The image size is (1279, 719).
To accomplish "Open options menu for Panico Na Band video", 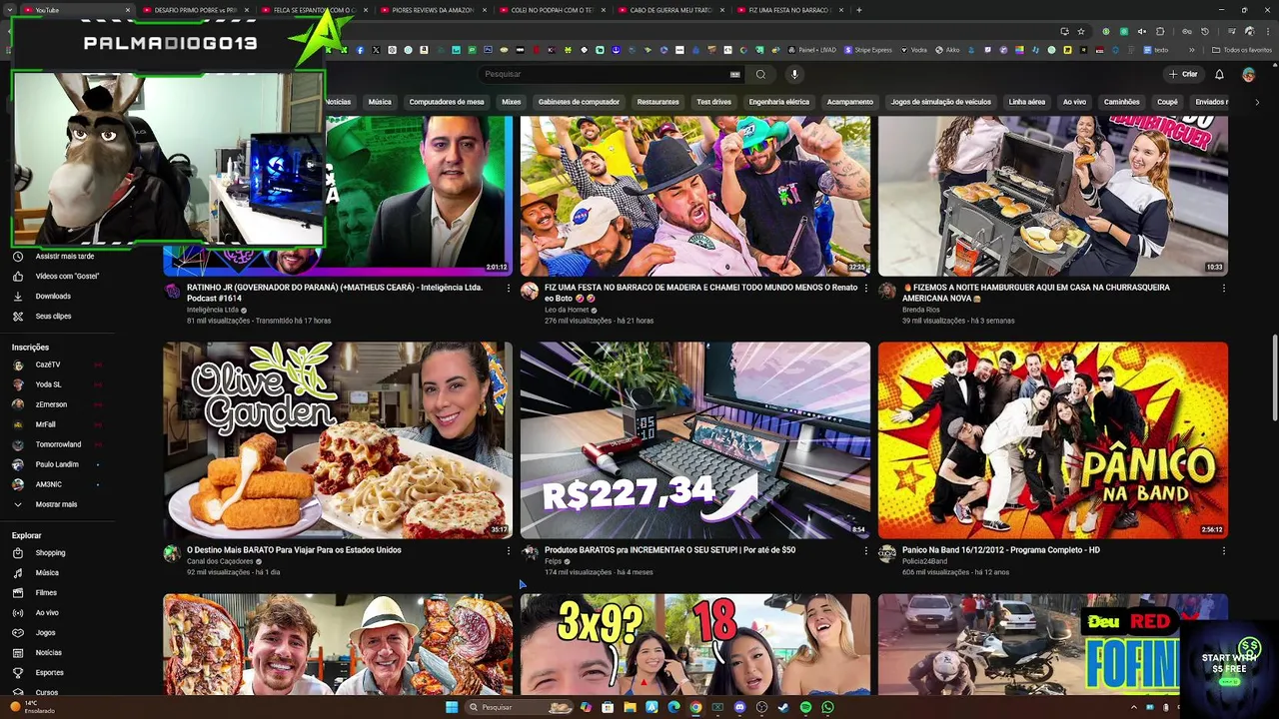I will [x=1223, y=551].
